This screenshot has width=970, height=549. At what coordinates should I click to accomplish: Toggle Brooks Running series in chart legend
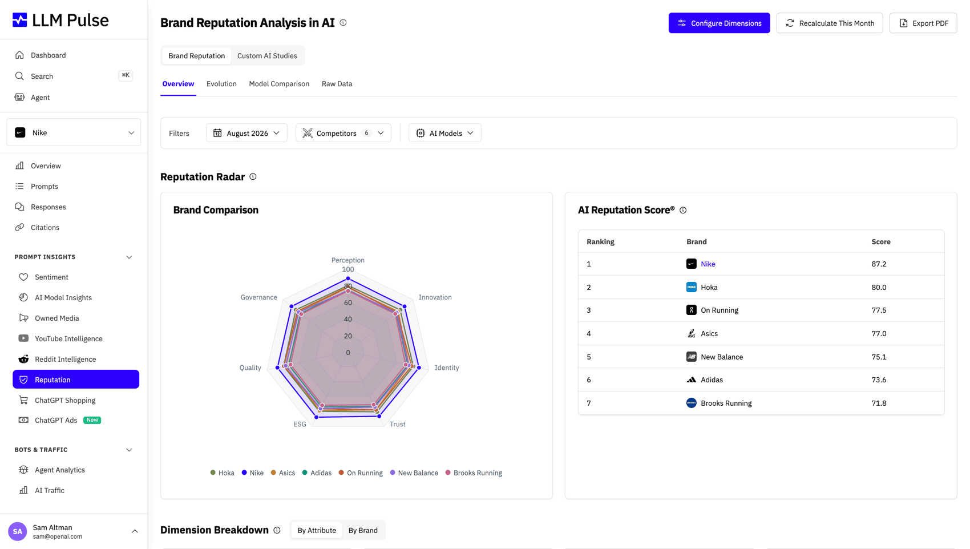474,473
